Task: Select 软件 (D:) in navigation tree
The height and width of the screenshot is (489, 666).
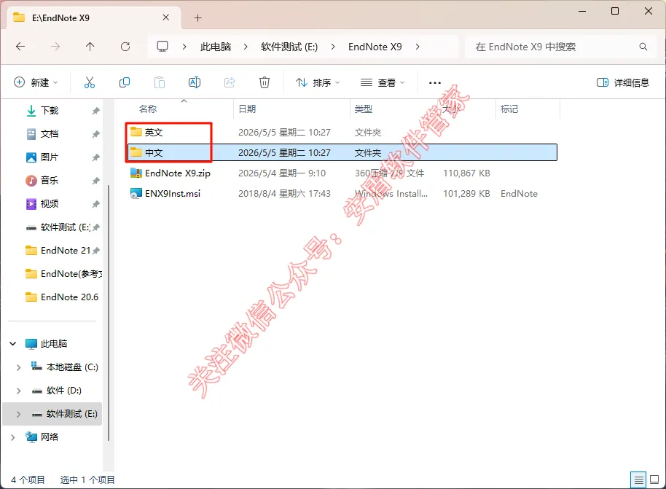Action: point(63,391)
